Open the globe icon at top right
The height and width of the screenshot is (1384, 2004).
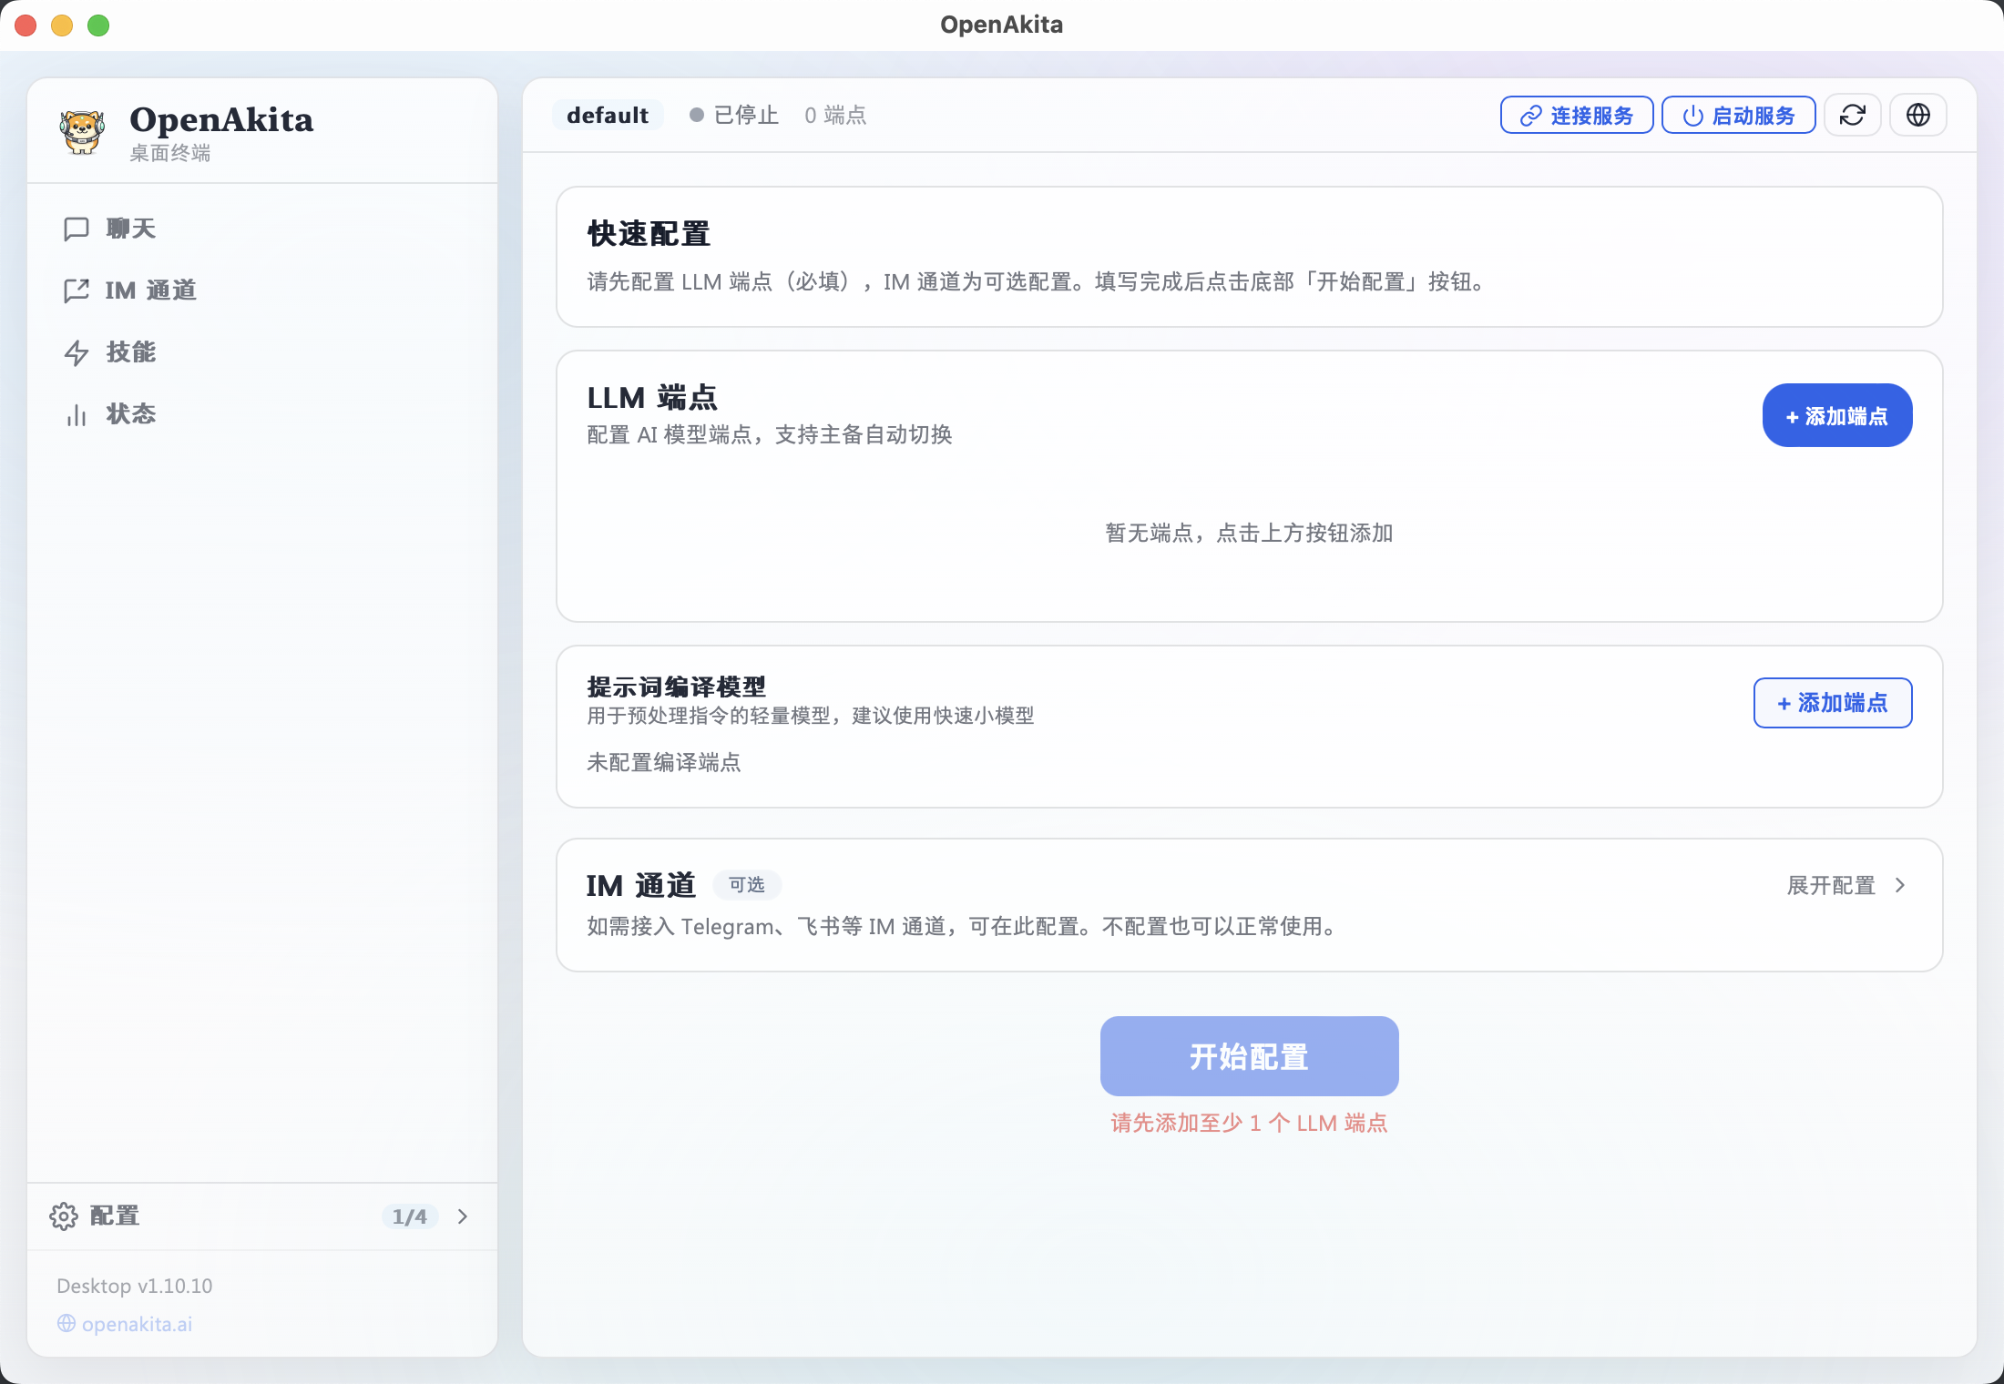click(1917, 115)
